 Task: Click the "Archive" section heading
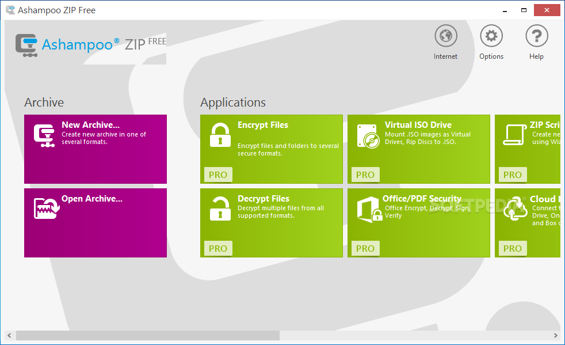44,103
